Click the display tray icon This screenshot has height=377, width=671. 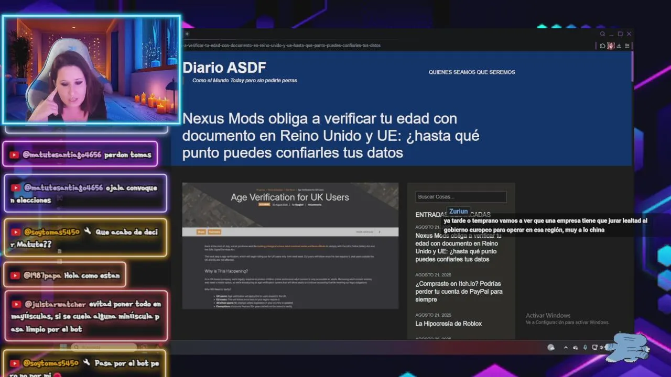point(594,347)
